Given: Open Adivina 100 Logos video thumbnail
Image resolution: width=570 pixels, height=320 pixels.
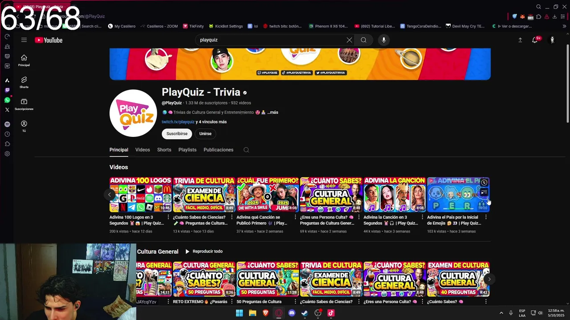Looking at the screenshot, I should tap(140, 195).
